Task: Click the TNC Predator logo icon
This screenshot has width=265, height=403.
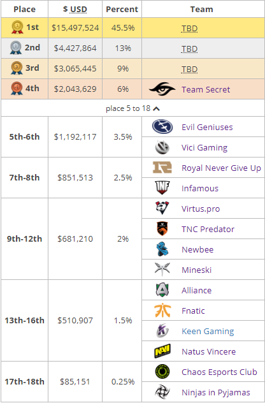Action: coord(162,229)
